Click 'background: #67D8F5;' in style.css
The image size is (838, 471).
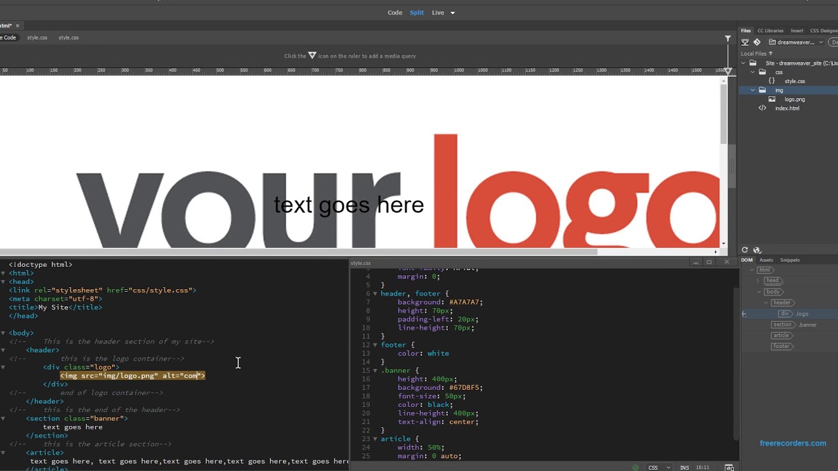440,388
